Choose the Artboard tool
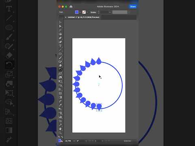Screen dimensions: 195x146 (x=60, y=121)
